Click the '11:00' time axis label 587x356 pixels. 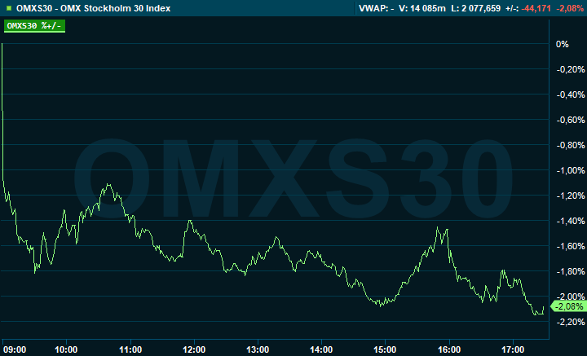click(x=130, y=349)
